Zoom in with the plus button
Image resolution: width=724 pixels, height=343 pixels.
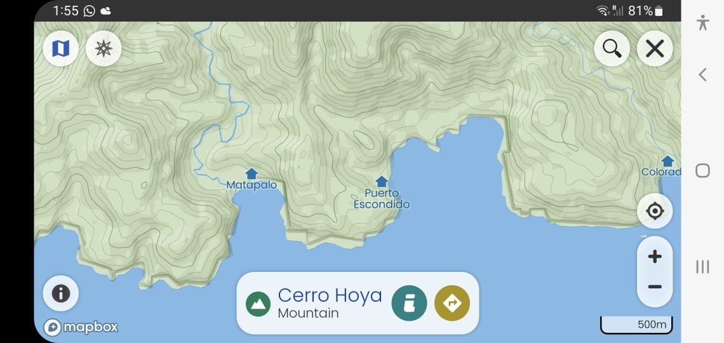coord(655,257)
